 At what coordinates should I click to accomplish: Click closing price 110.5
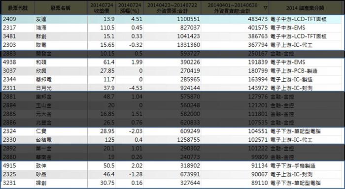[107, 28]
